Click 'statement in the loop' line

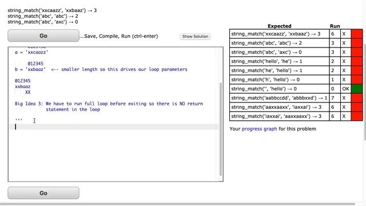point(73,109)
